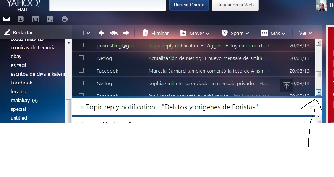This screenshot has width=334, height=177.
Task: Open the Ver view dropdown
Action: 305,33
